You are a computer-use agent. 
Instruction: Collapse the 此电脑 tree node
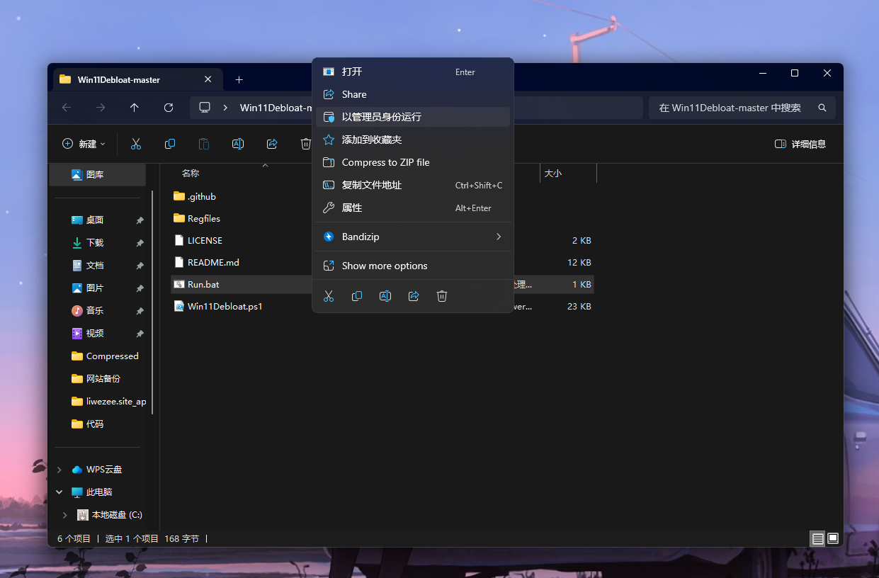[59, 492]
